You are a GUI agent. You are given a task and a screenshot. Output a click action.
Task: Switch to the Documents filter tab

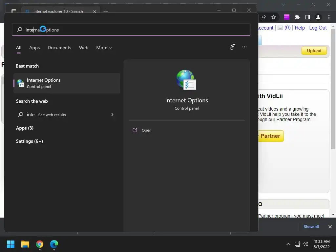tap(59, 48)
